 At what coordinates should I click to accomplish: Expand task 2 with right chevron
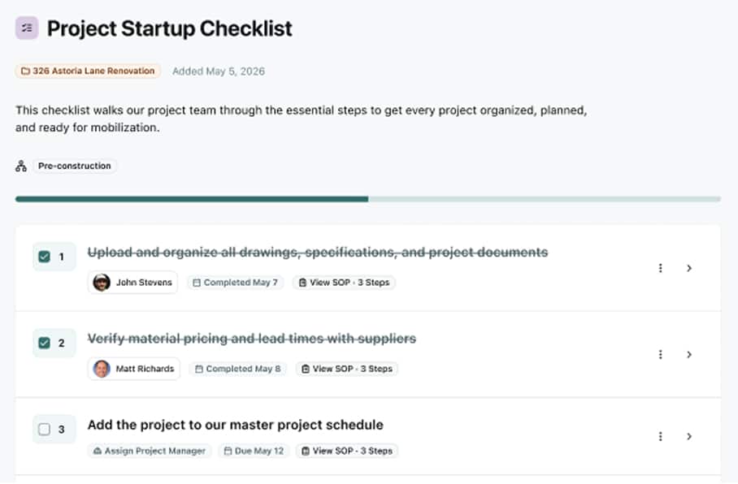(x=689, y=355)
